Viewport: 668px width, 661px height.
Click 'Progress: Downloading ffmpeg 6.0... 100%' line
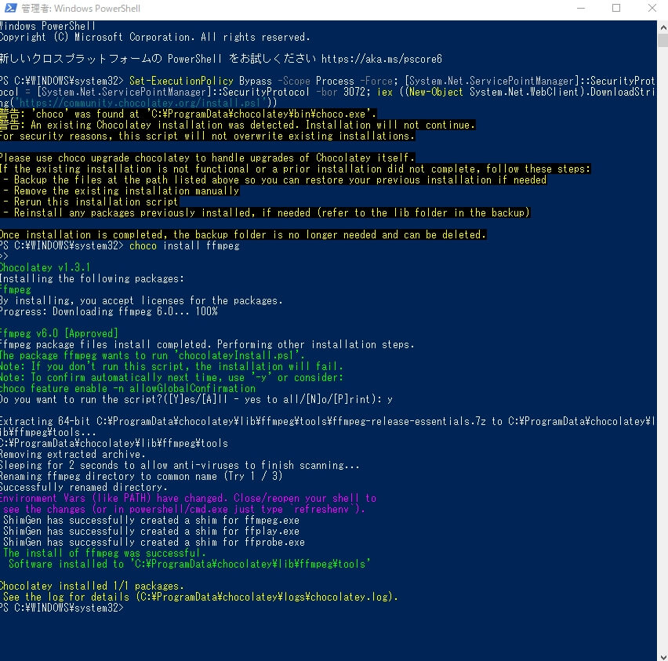pos(109,311)
